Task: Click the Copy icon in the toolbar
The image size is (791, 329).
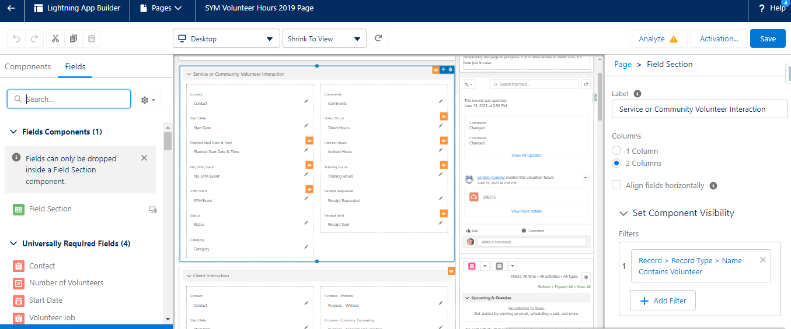Action: point(74,38)
